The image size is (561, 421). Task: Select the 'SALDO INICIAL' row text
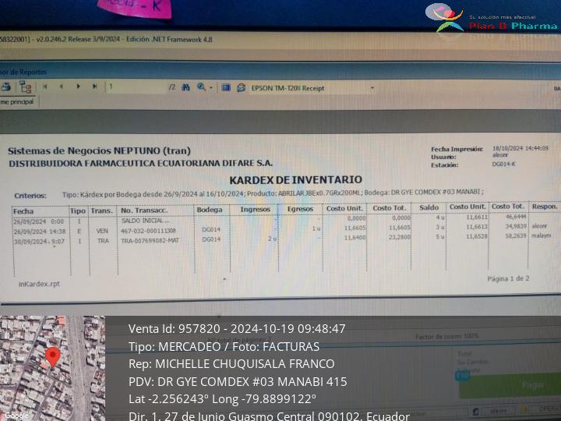point(145,221)
